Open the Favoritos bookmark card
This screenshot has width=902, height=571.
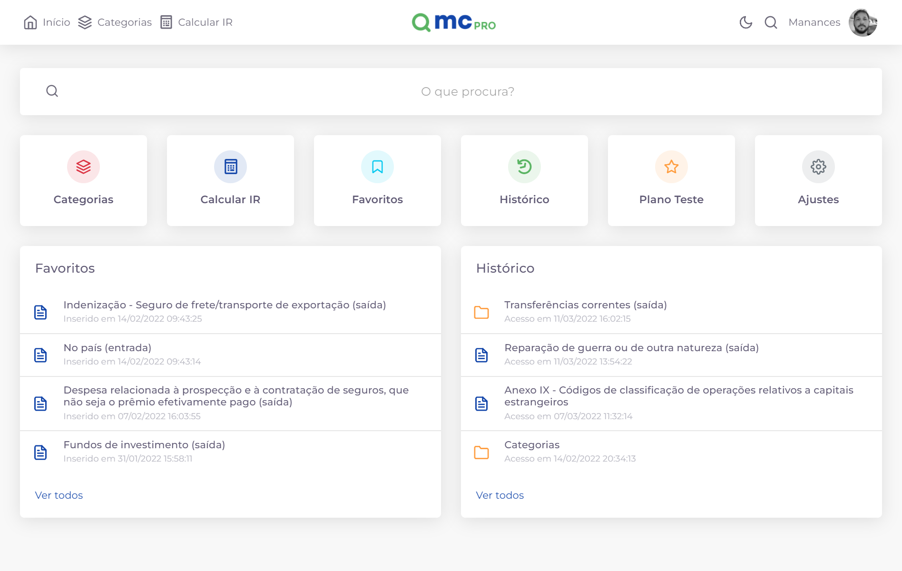click(x=377, y=180)
